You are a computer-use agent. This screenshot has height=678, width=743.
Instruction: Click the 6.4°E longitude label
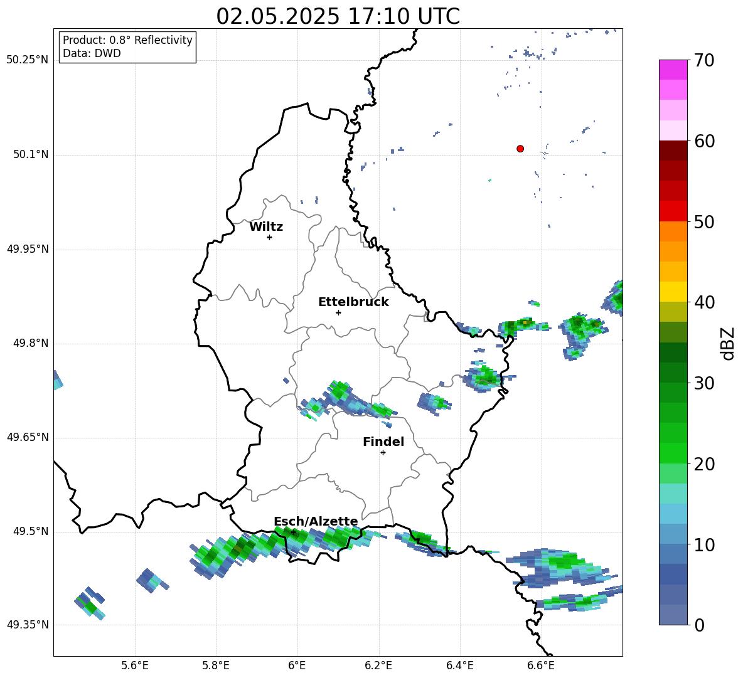(x=460, y=665)
